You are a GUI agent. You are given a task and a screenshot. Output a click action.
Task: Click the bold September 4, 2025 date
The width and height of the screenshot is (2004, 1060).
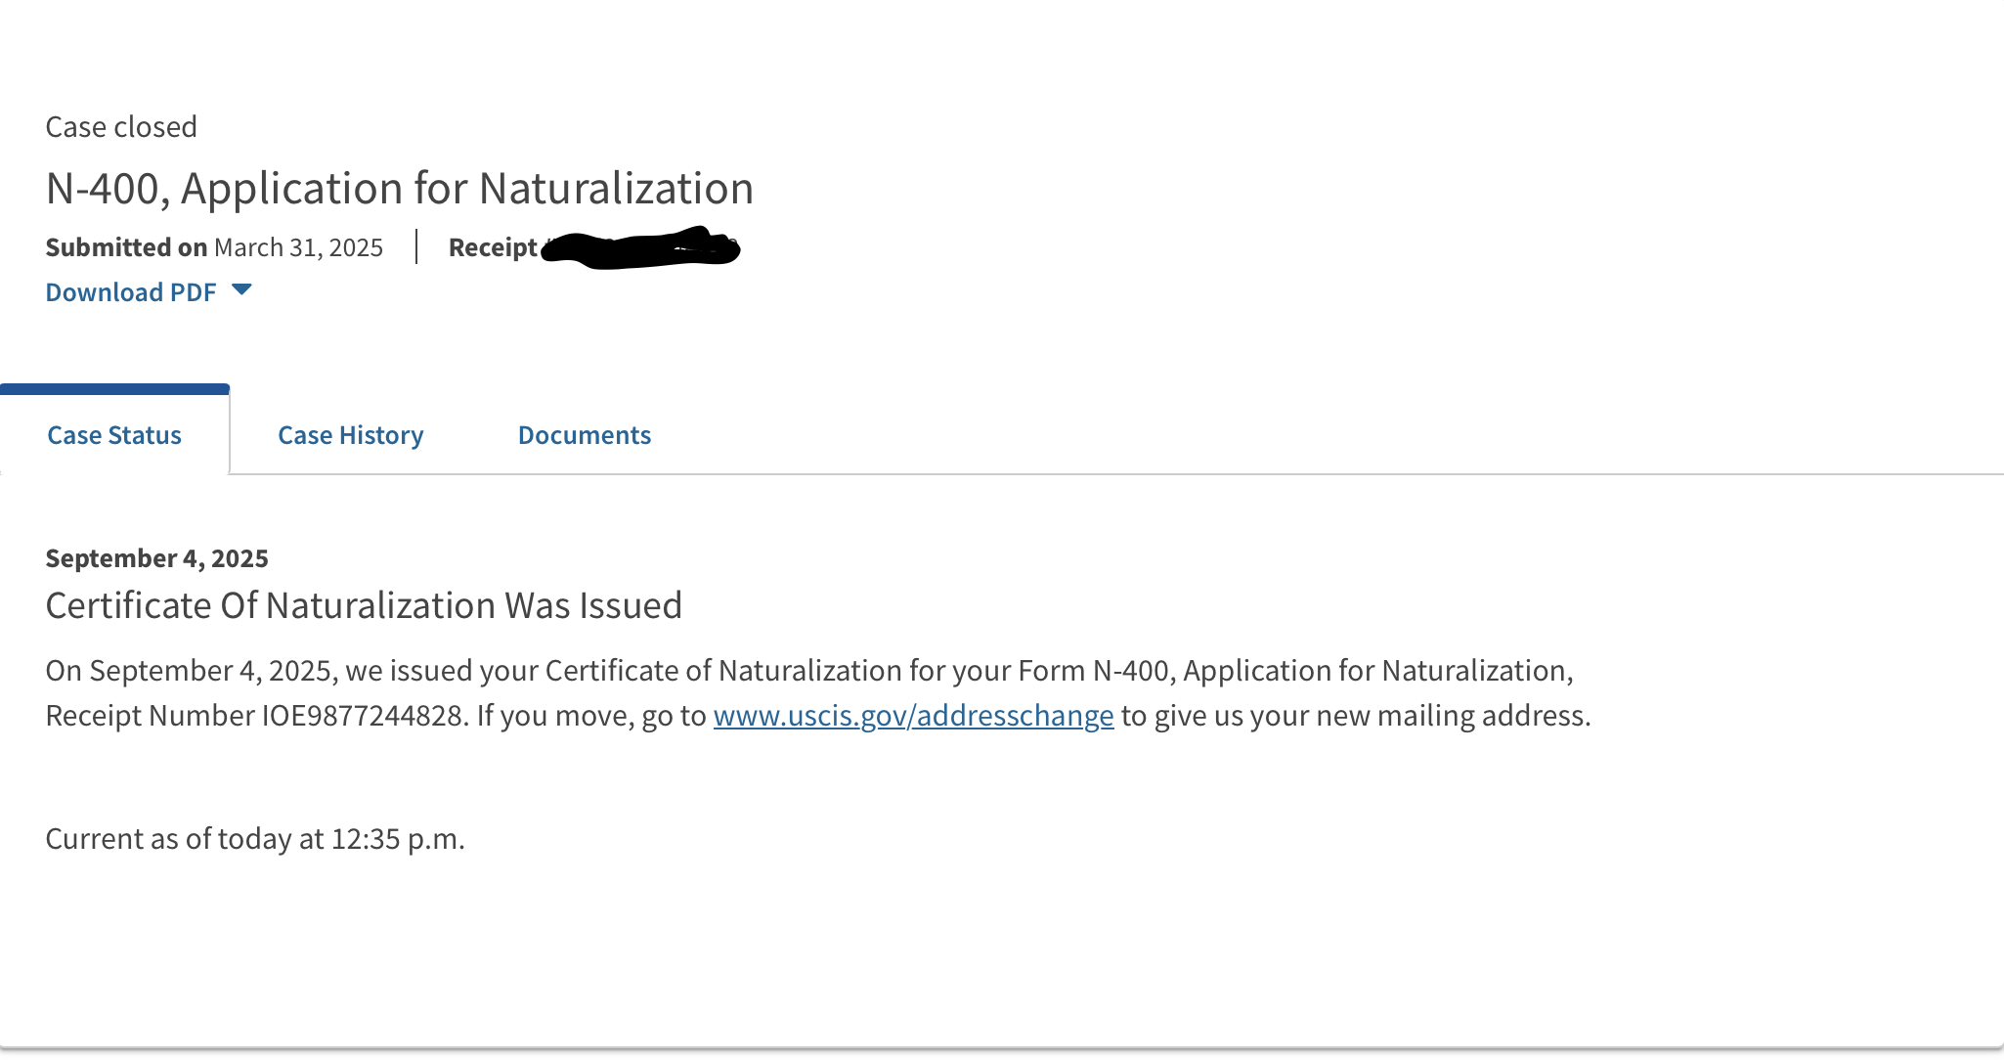(157, 558)
